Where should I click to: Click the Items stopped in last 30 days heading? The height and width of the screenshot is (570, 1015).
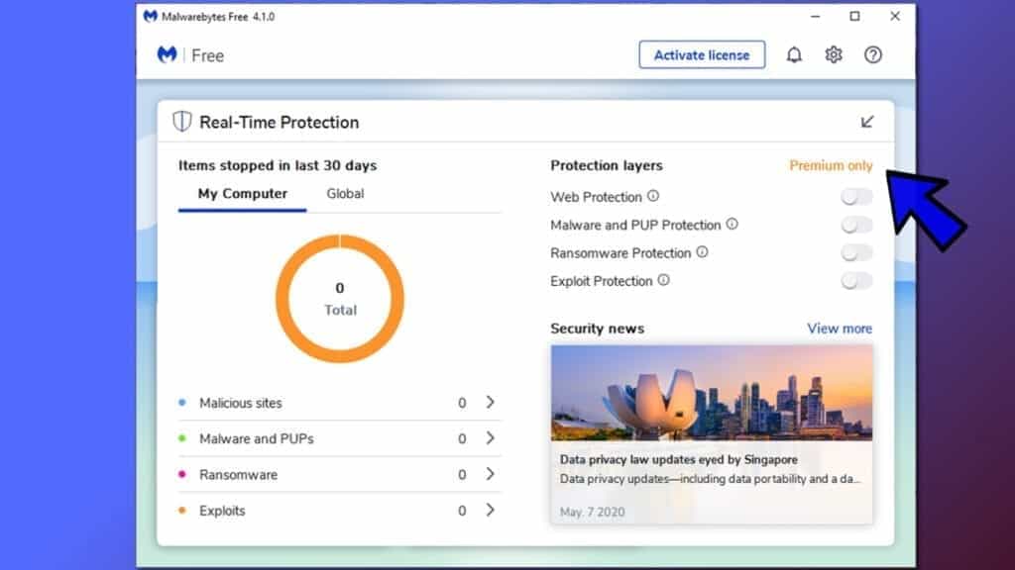[x=278, y=165]
